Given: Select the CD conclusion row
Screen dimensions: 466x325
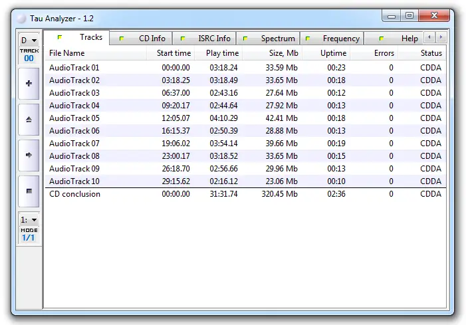Looking at the screenshot, I should click(x=245, y=194).
